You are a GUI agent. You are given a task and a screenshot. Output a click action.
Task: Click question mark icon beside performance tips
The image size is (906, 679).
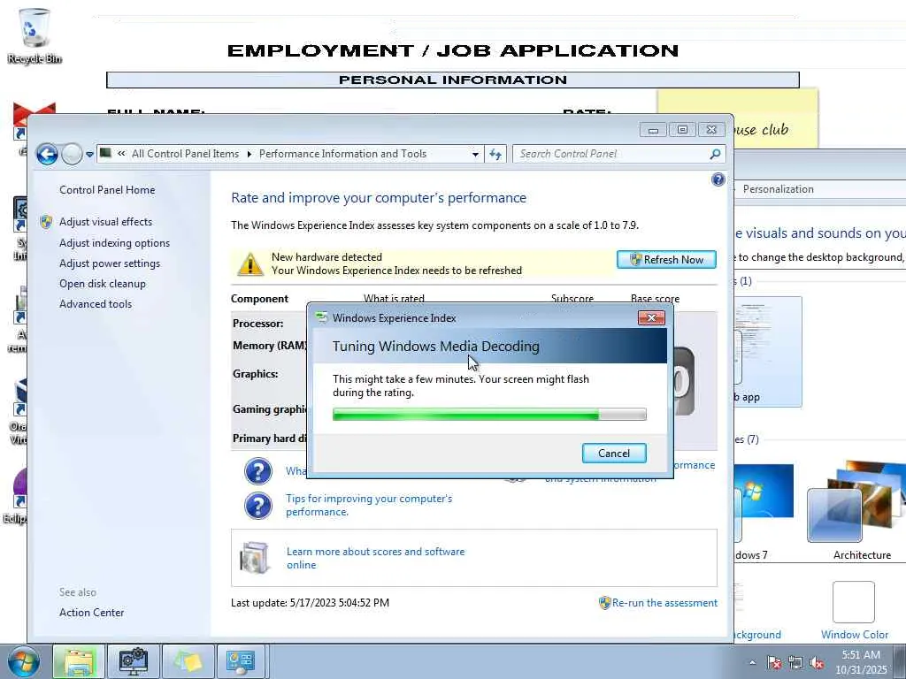(x=258, y=506)
